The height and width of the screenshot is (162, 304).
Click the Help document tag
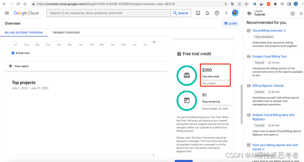264,37
